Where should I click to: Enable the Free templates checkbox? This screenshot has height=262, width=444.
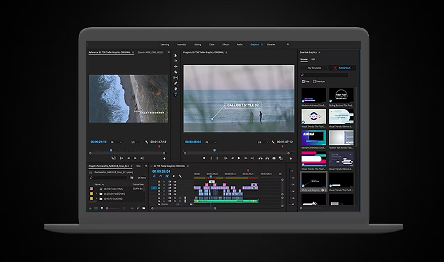(303, 81)
